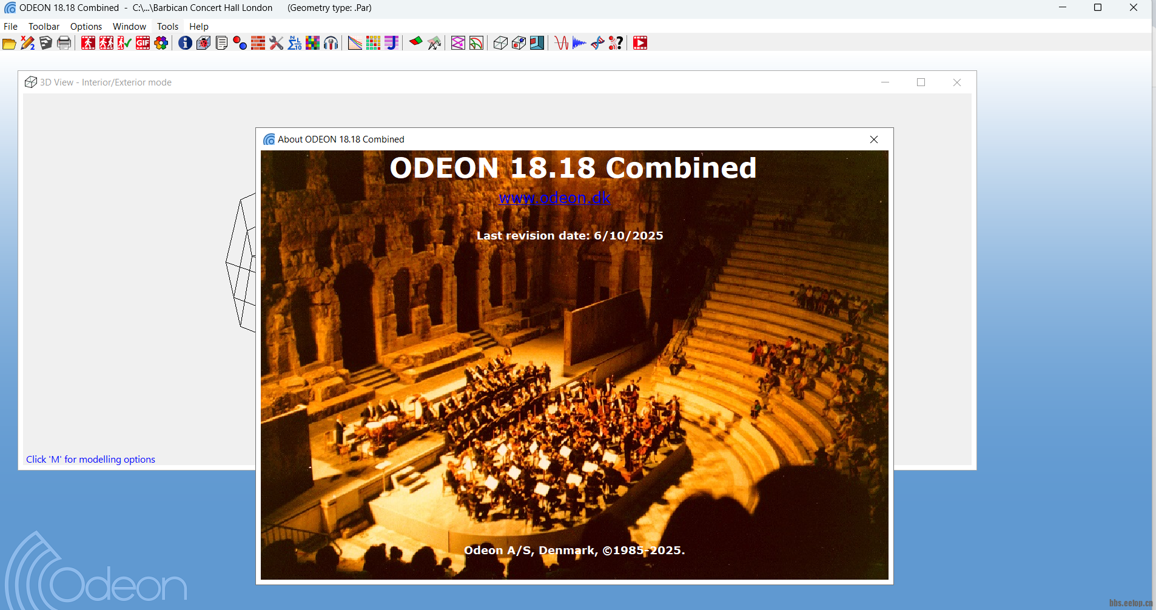The height and width of the screenshot is (610, 1156).
Task: Open the www.odeon.dk link
Action: [554, 198]
